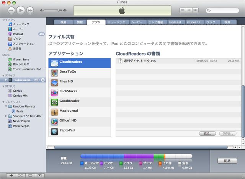Collapse the デバイス sidebar section

3,75
